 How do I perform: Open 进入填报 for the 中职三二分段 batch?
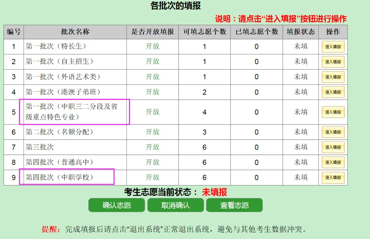tap(333, 112)
